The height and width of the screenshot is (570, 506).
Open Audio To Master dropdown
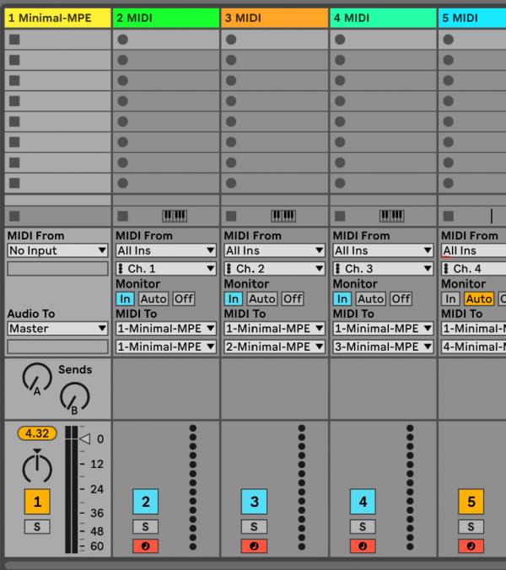pyautogui.click(x=57, y=328)
